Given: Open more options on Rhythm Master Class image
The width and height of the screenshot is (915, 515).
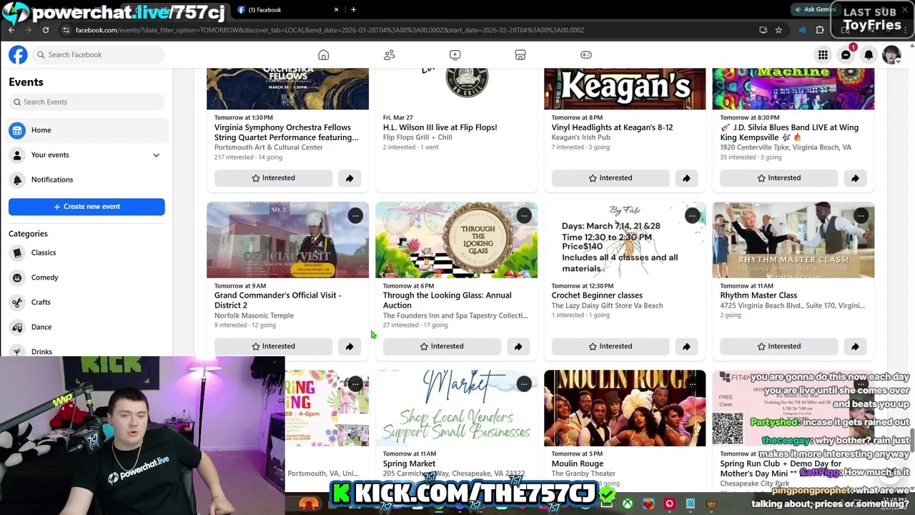Looking at the screenshot, I should click(x=861, y=215).
